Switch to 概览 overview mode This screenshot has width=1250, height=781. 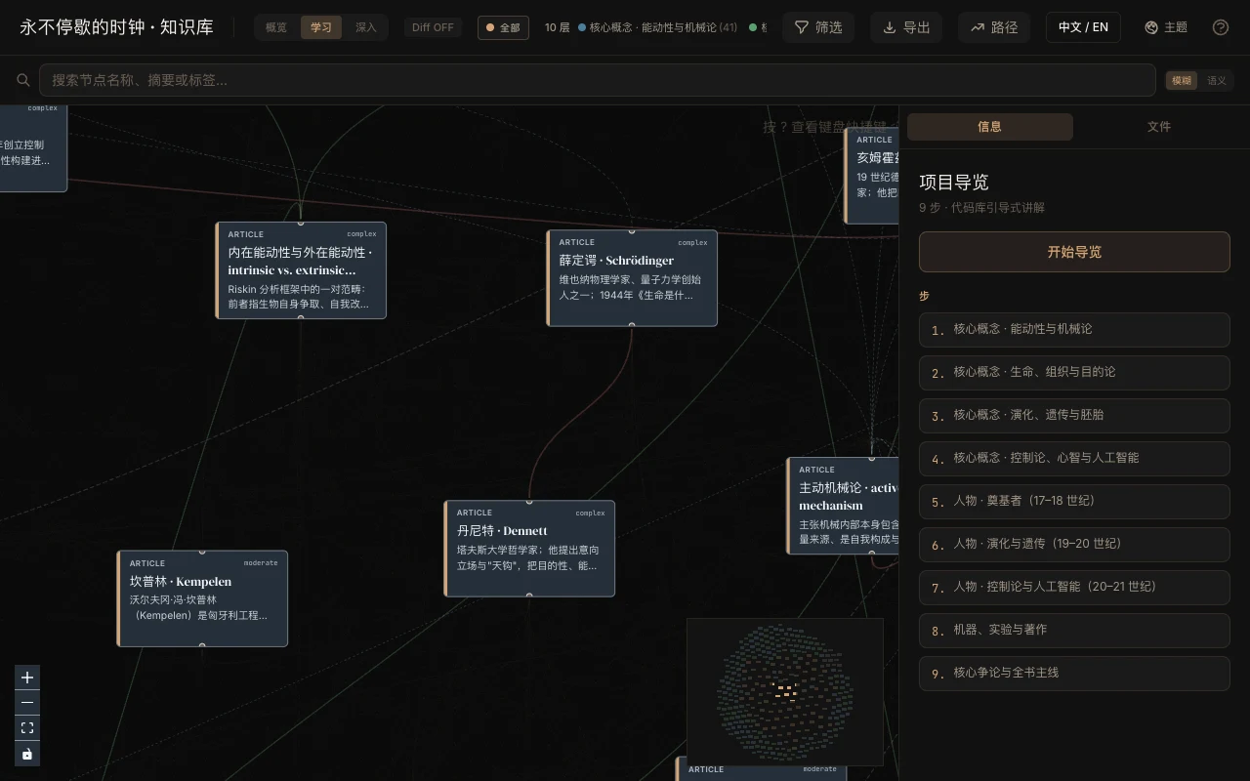(x=276, y=27)
